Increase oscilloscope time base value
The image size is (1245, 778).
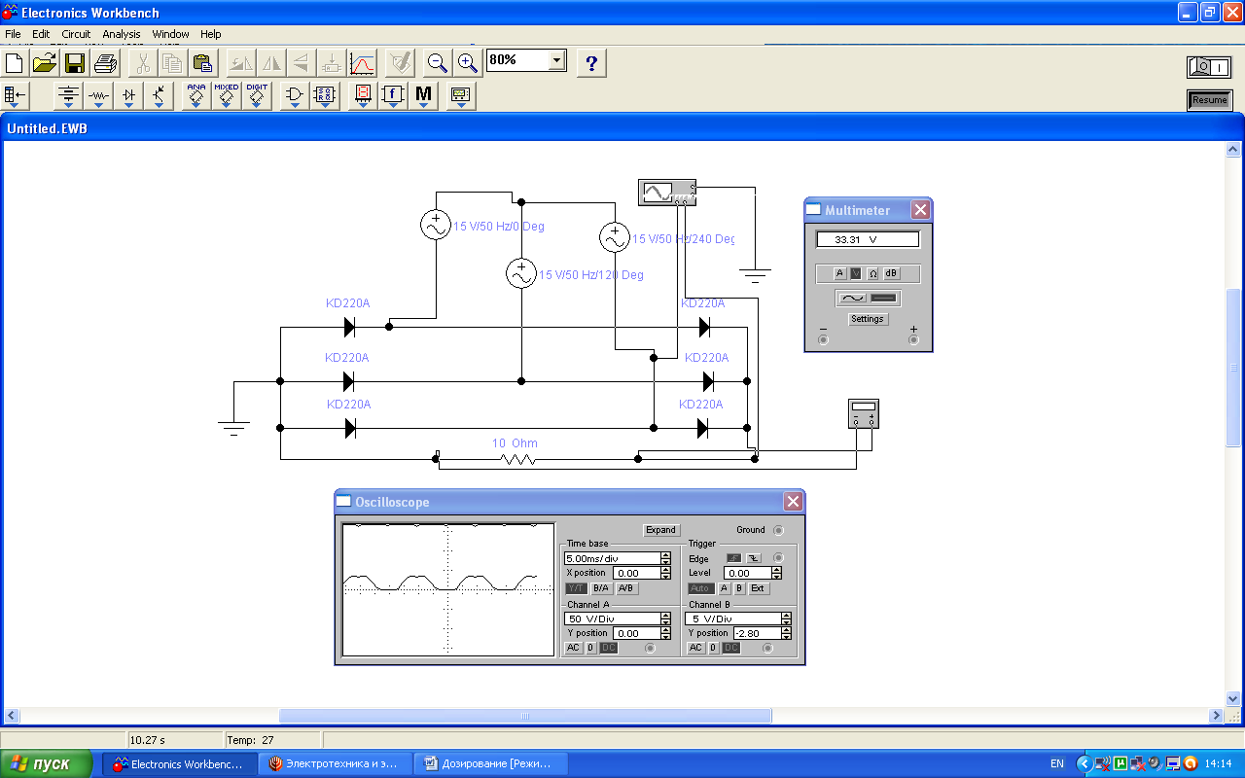point(666,555)
